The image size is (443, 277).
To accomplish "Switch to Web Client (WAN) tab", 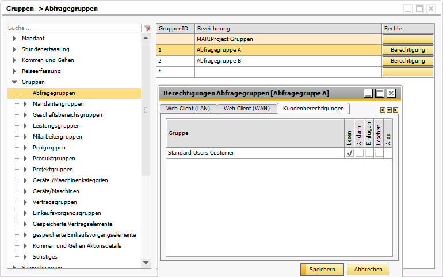I will click(x=246, y=109).
